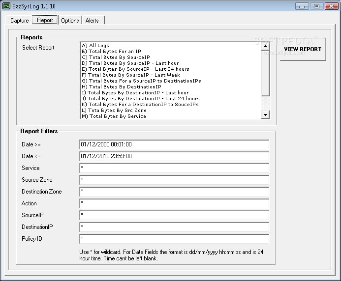
Task: Click the report list scroll up arrow
Action: click(x=265, y=46)
